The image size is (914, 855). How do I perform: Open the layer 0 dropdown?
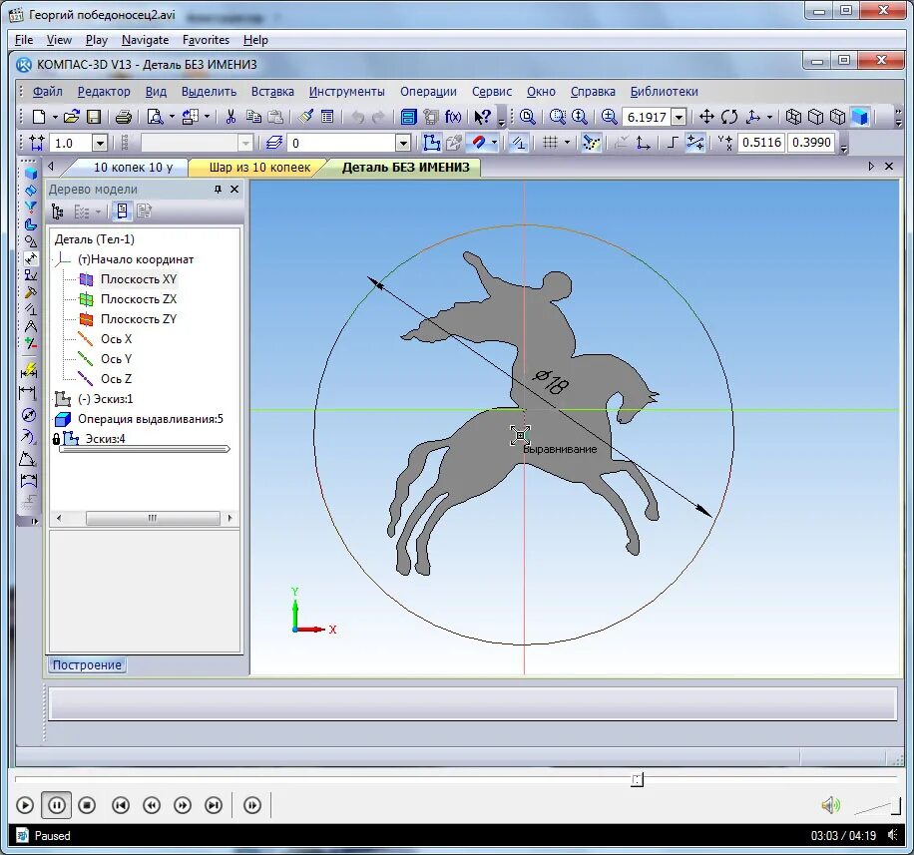pyautogui.click(x=403, y=143)
